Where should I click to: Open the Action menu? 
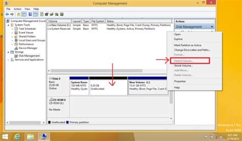(17, 9)
